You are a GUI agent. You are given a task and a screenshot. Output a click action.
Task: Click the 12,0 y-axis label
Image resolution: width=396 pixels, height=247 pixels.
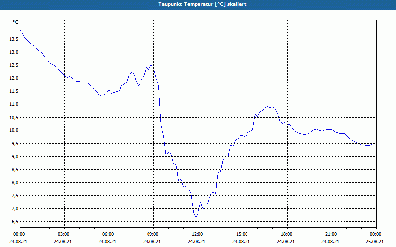click(14, 78)
